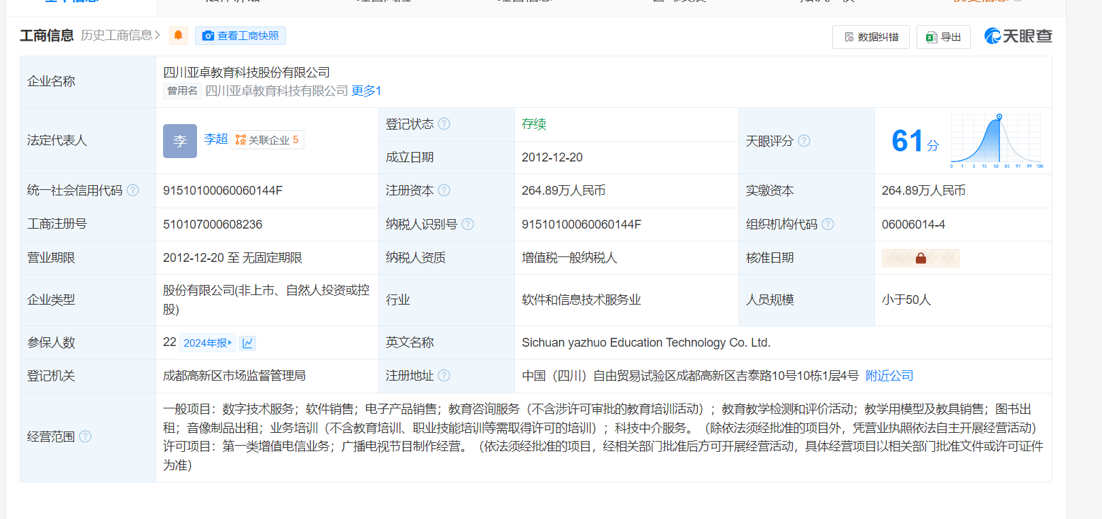Open 关联企业 5 tag
Image resolution: width=1102 pixels, height=519 pixels.
click(267, 140)
